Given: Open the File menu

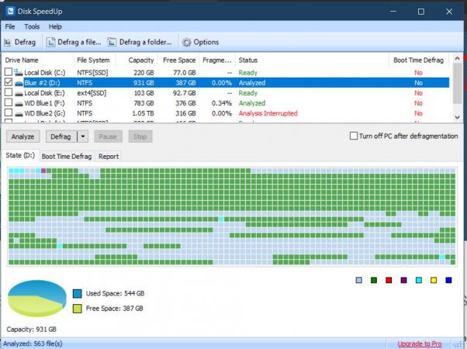Looking at the screenshot, I should tap(10, 27).
